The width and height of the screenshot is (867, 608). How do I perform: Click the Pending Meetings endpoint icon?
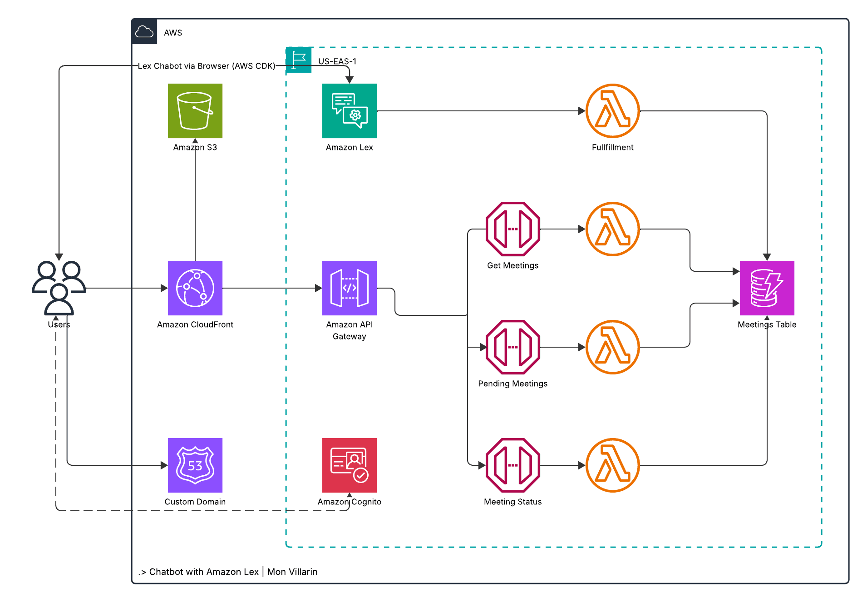pyautogui.click(x=512, y=347)
